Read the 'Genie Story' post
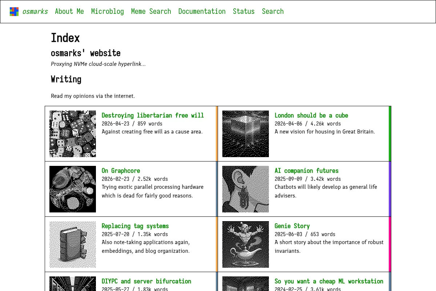The image size is (436, 291). click(x=292, y=226)
